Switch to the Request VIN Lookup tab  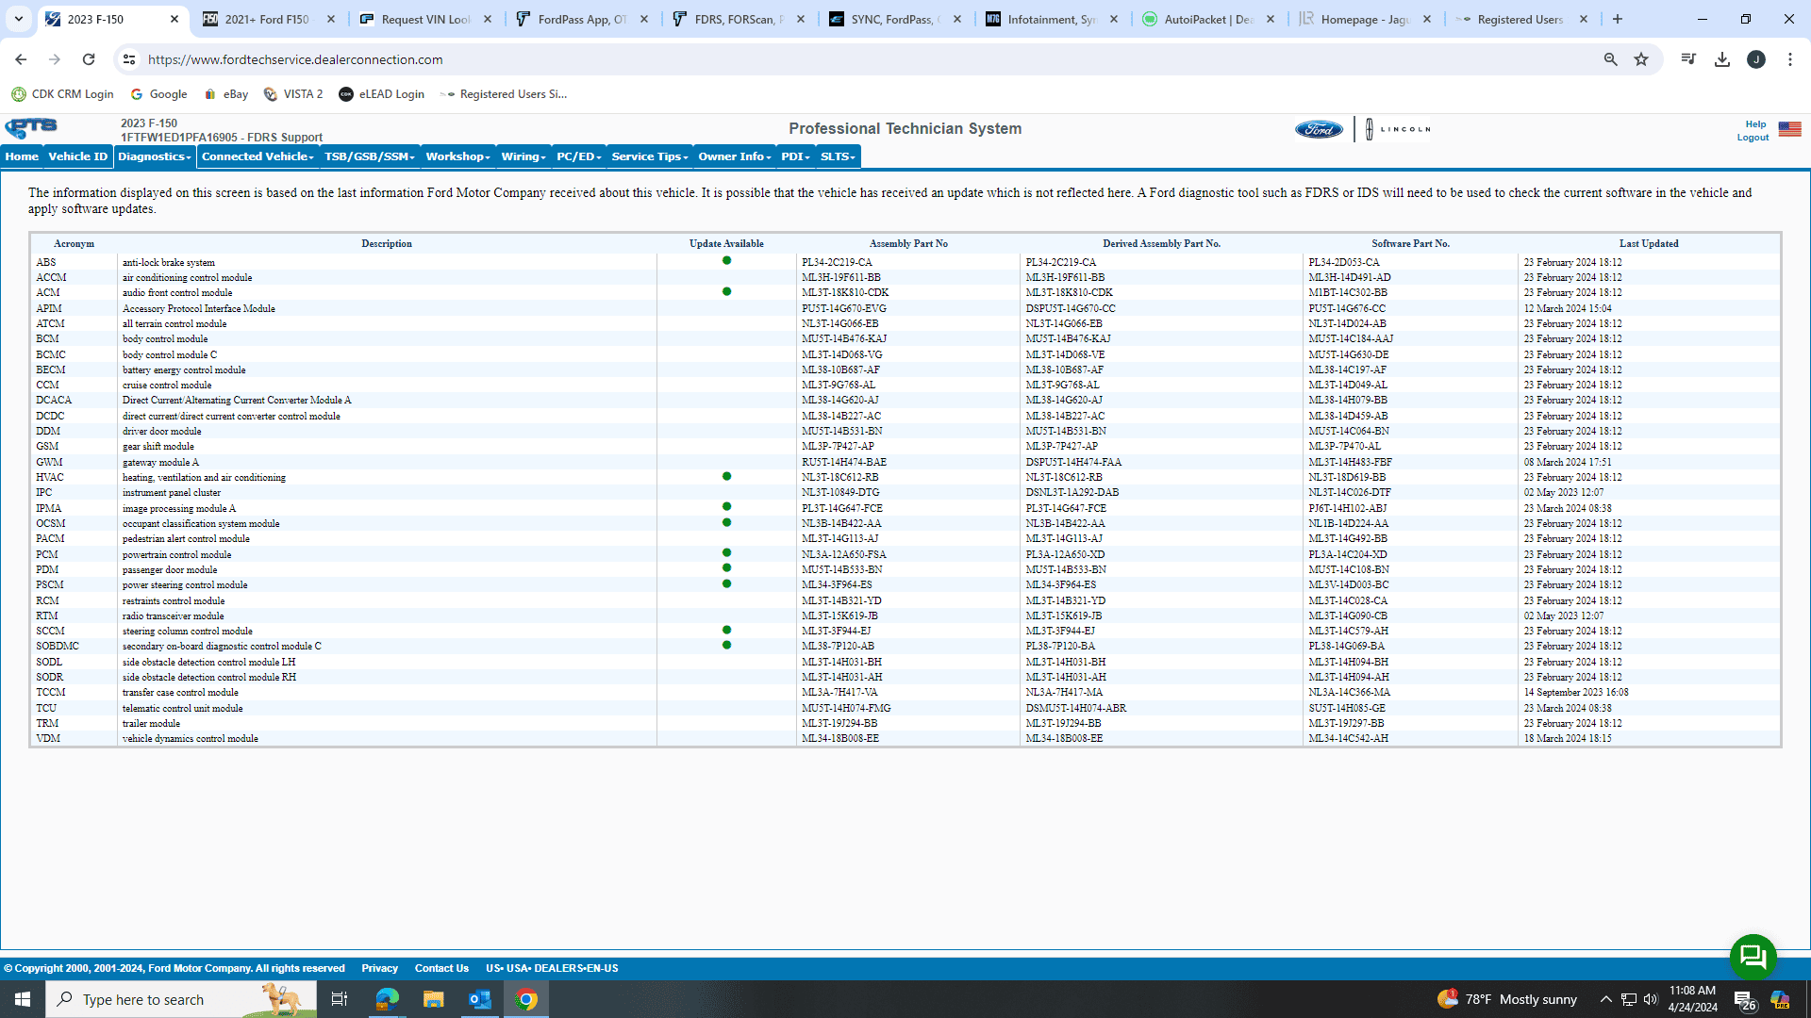(425, 19)
